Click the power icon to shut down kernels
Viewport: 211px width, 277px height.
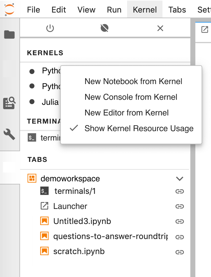tap(50, 28)
